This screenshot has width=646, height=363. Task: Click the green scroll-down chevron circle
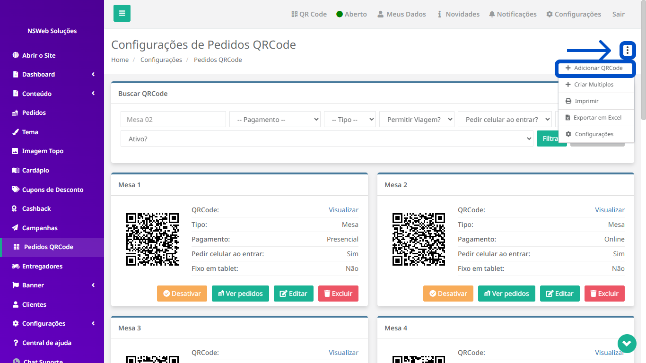(627, 343)
